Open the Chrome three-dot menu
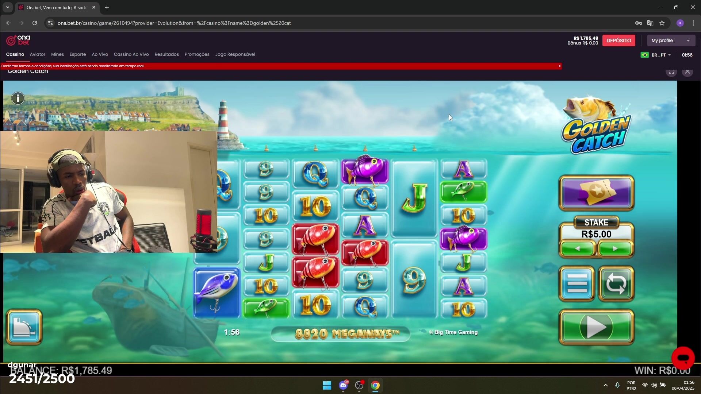The width and height of the screenshot is (701, 394). tap(693, 23)
